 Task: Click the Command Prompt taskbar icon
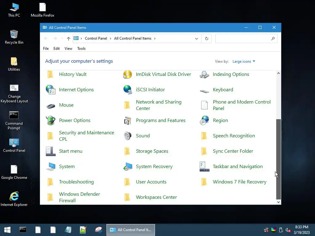pos(23,230)
